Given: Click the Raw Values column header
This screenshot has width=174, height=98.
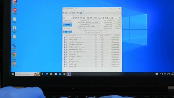Looking at the screenshot, I should (116, 36).
